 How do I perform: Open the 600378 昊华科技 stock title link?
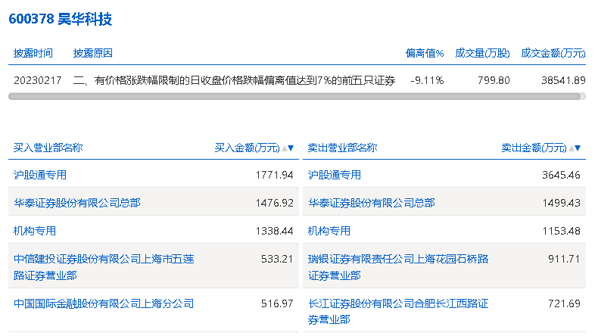(61, 19)
